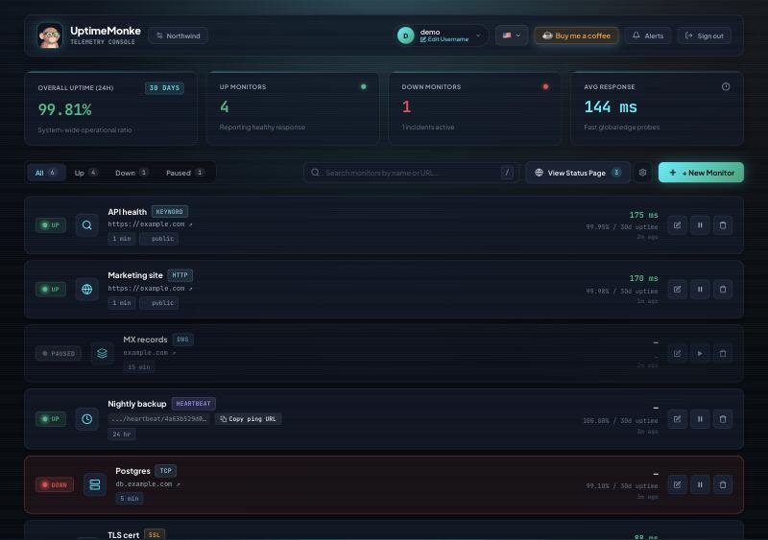Screen dimensions: 768x540
Task: Delete the Nightly backup monitor
Action: (723, 419)
